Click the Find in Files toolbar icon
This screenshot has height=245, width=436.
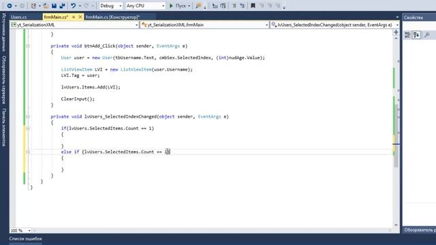198,5
